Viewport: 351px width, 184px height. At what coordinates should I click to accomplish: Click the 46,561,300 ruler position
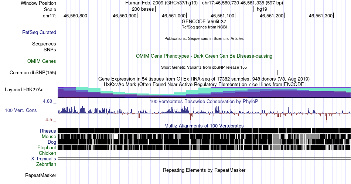[x=321, y=16]
